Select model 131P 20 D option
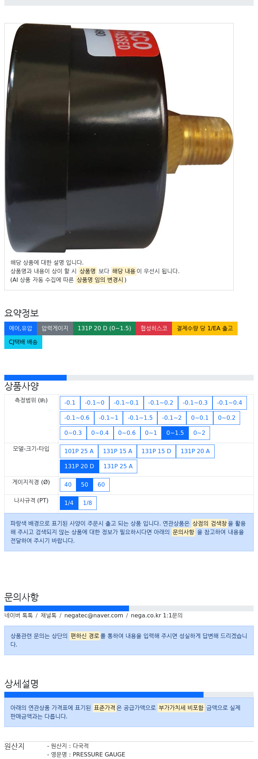Screen dimensions: 258x759 pyautogui.click(x=79, y=466)
